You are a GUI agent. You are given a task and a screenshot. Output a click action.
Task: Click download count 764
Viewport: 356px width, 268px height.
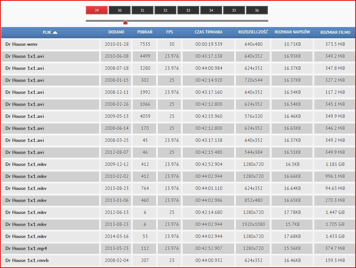coord(145,188)
